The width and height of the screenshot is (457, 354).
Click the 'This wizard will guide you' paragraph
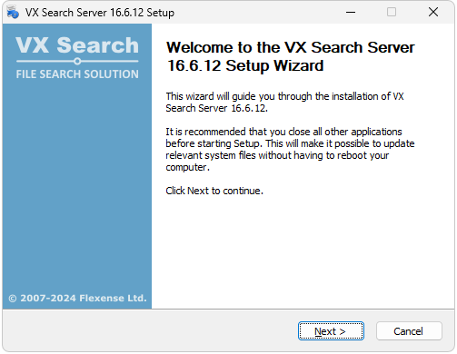(284, 102)
